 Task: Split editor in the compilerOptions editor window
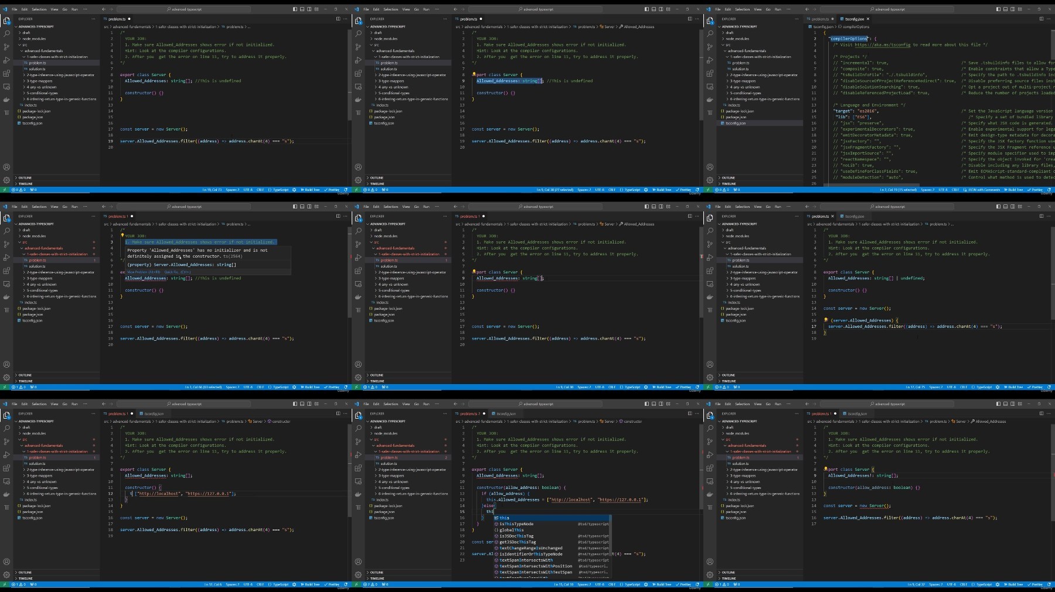tap(1042, 19)
